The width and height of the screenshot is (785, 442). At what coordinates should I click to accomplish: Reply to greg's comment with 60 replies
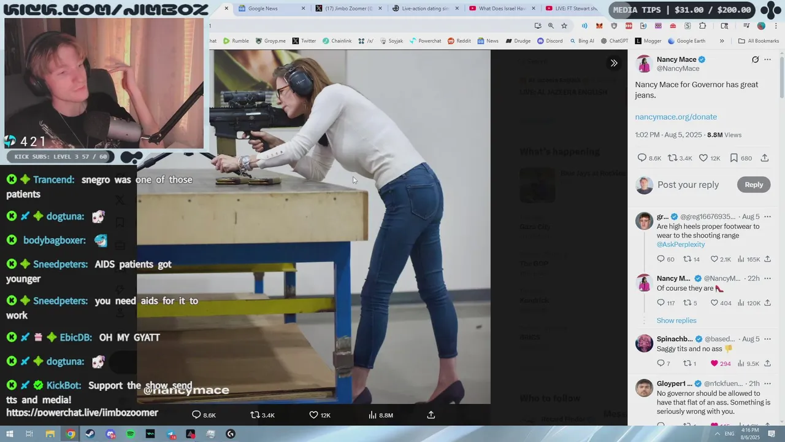point(661,259)
